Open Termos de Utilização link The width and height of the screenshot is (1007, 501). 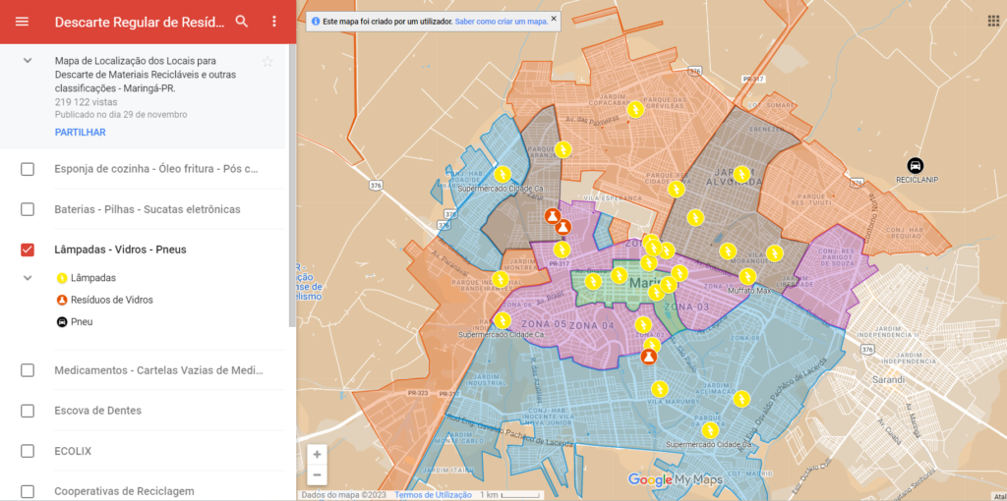(x=433, y=494)
